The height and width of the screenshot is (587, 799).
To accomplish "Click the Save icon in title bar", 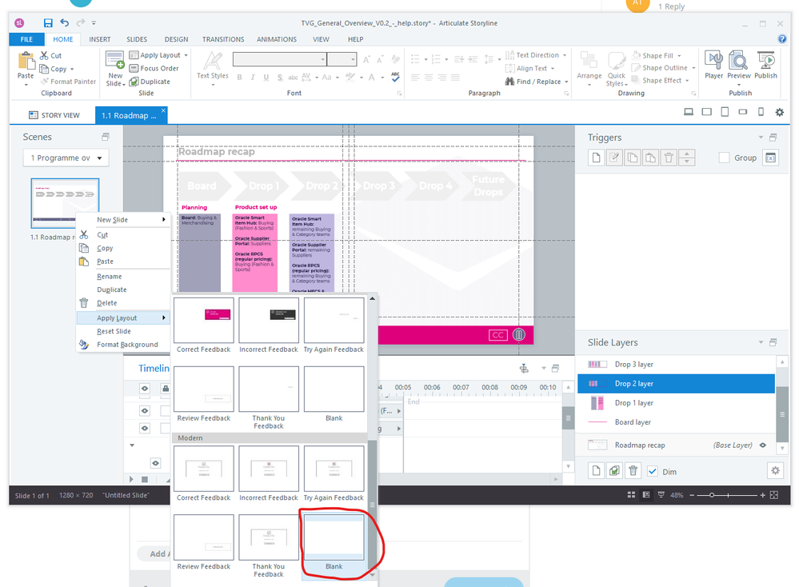I will 49,23.
